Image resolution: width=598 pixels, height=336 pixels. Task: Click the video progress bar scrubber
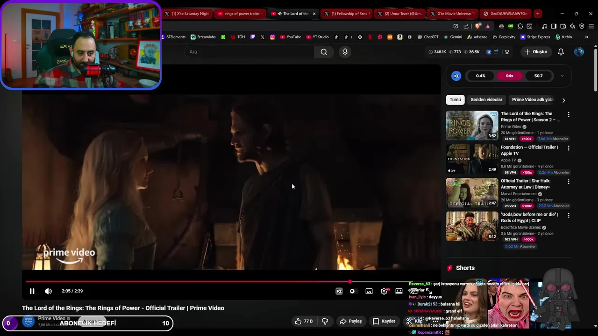click(350, 281)
